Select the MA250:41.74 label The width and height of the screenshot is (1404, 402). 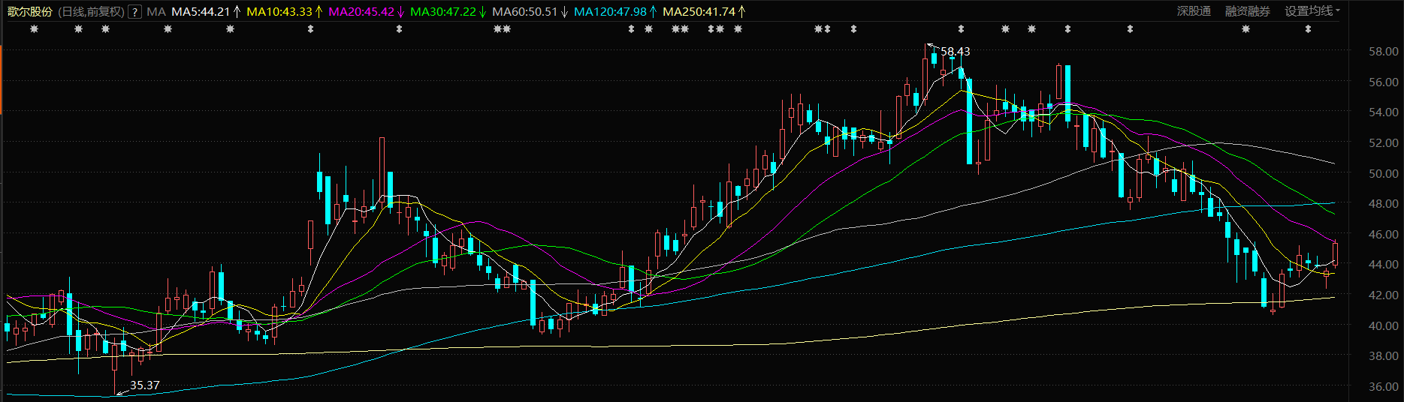coord(699,11)
